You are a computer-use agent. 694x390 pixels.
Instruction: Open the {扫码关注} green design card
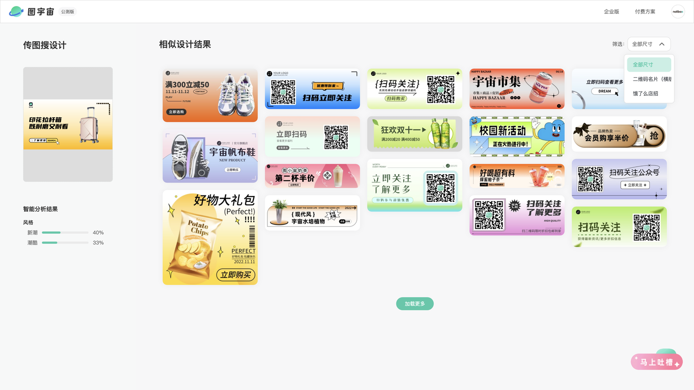point(415,89)
